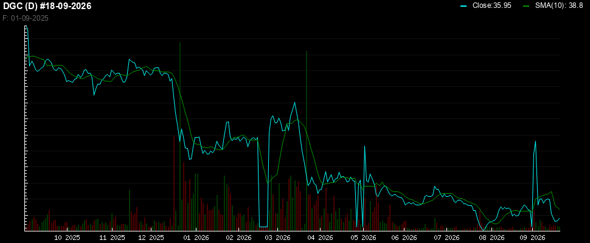Toggle the SMA(10): 38.8 legend entry
Screen dimensions: 590x243
tap(553, 7)
